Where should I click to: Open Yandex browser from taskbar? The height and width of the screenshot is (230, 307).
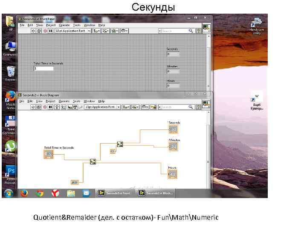tap(55, 193)
